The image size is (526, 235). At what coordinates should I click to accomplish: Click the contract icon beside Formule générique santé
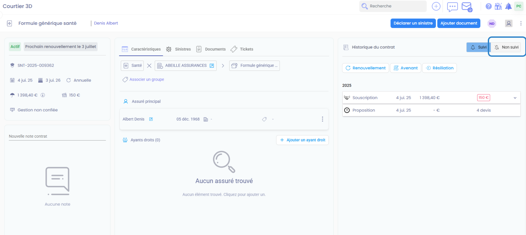coord(9,23)
